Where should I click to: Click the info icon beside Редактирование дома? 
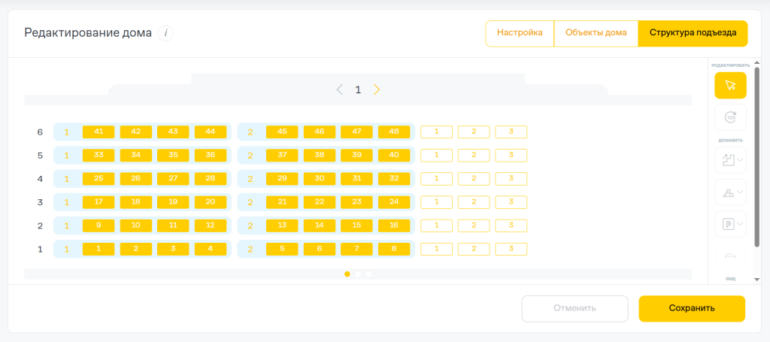(x=165, y=33)
